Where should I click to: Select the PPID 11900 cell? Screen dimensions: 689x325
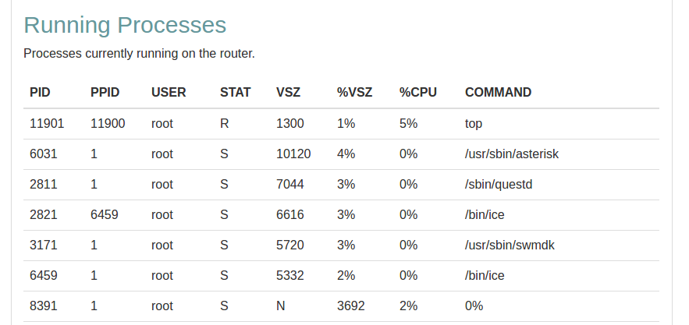pyautogui.click(x=108, y=123)
